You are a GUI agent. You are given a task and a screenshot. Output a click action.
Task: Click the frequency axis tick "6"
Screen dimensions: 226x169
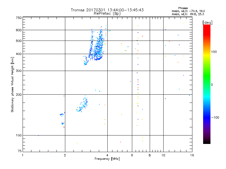click(x=132, y=155)
